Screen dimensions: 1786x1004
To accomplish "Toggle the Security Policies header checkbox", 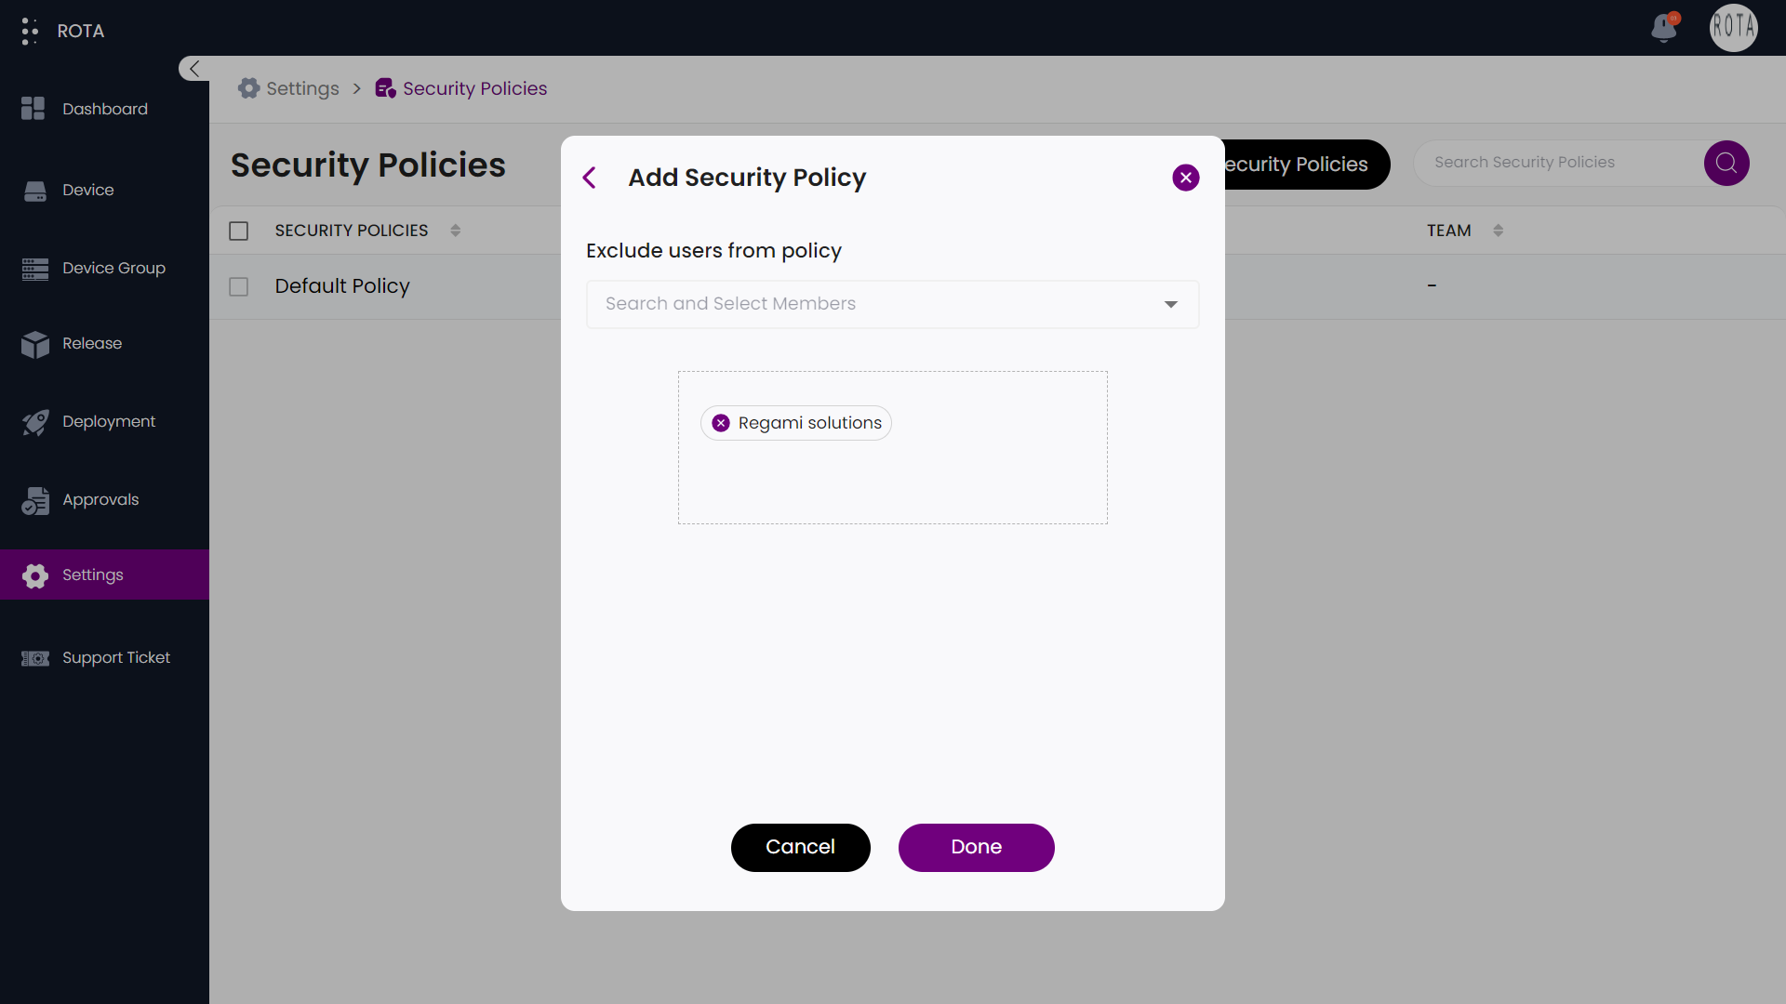I will (238, 231).
